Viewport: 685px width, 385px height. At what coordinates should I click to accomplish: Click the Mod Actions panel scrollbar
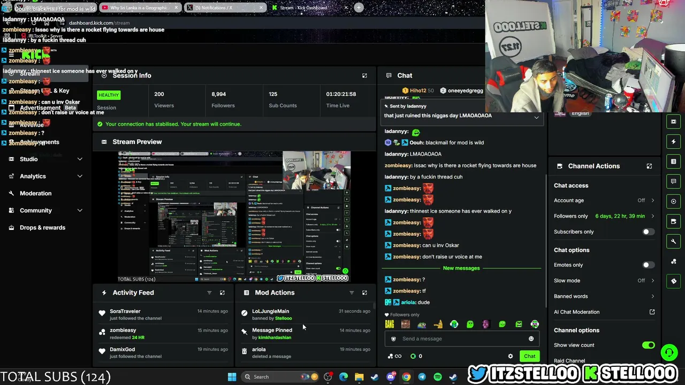pyautogui.click(x=374, y=307)
